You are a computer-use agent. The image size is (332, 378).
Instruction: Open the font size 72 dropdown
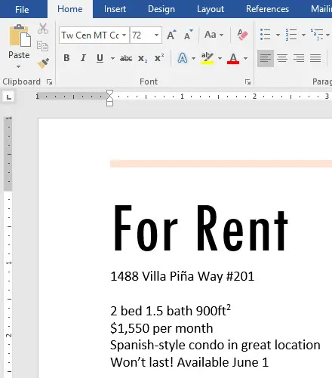pyautogui.click(x=156, y=35)
